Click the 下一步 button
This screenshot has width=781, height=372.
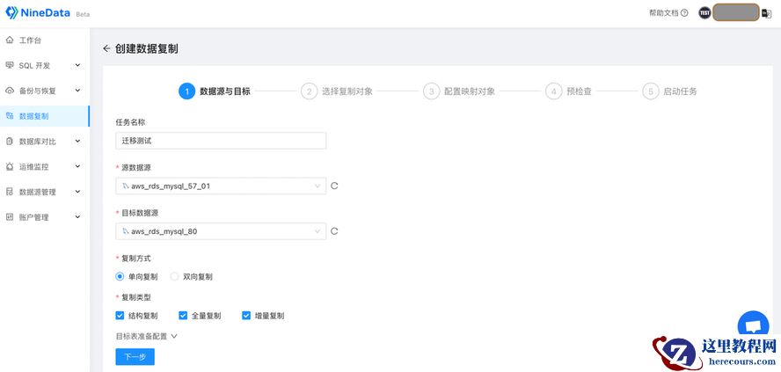tap(135, 356)
